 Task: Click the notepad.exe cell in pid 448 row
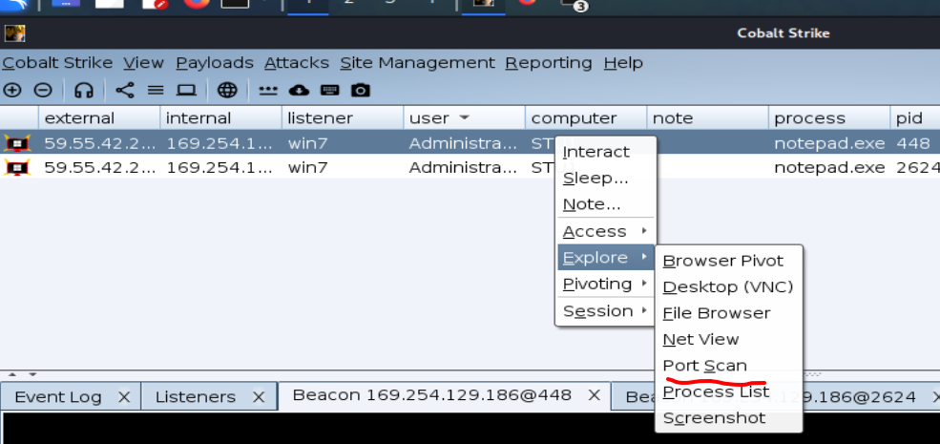click(x=829, y=143)
